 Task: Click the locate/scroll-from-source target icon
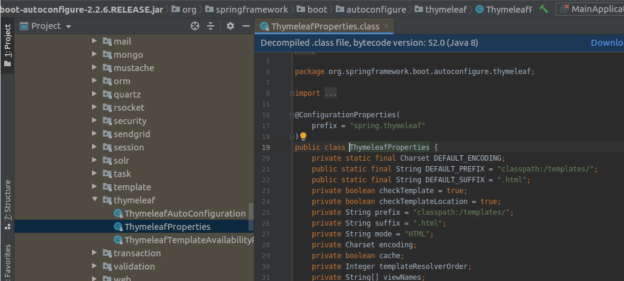coord(194,26)
